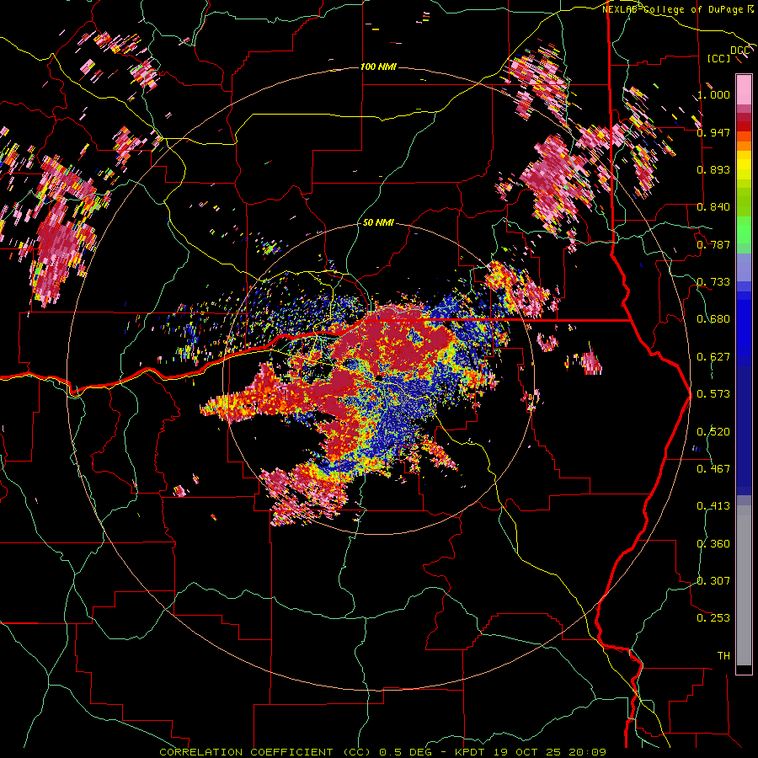Click the 0.467 legend value

(x=713, y=469)
